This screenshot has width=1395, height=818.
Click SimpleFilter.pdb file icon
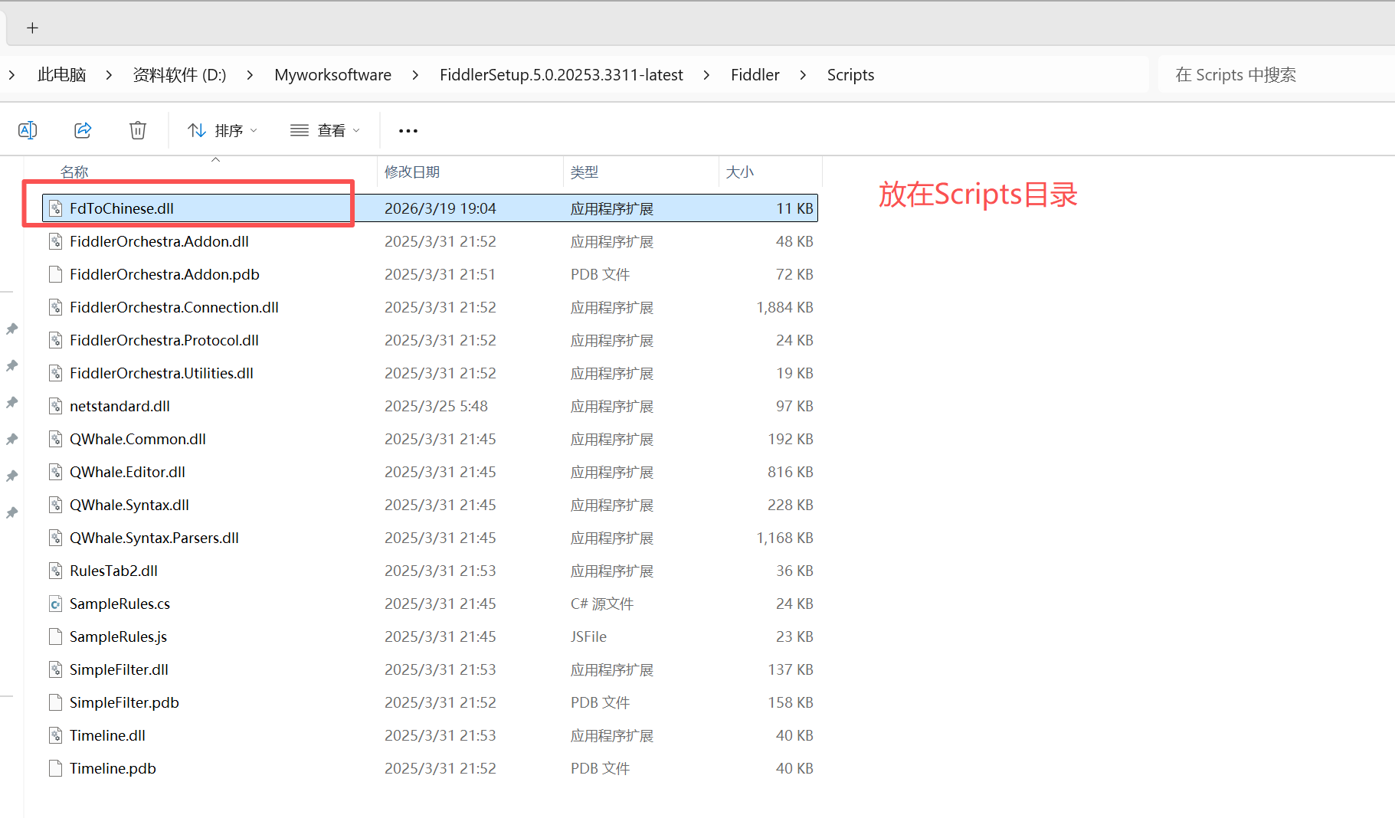[x=55, y=702]
